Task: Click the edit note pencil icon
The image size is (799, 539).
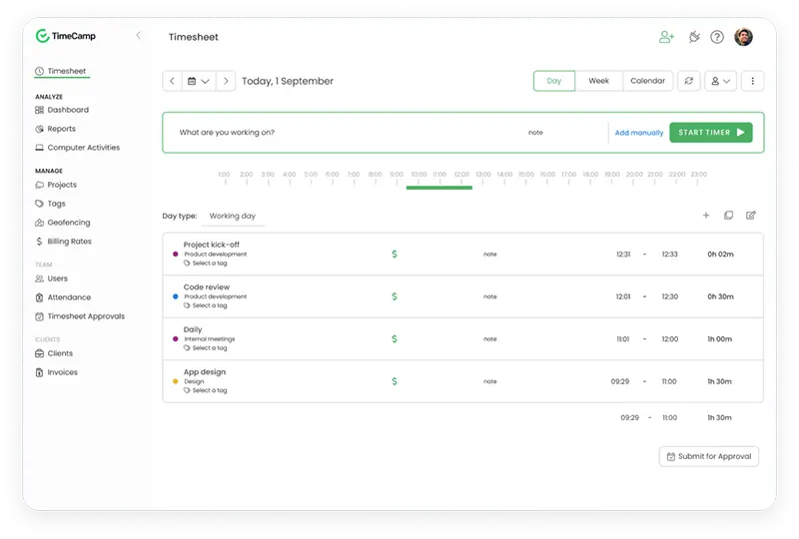Action: pos(751,216)
